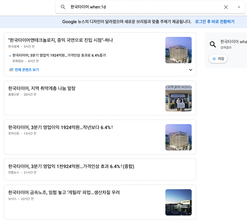This screenshot has width=247, height=220.
Task: Click 전자신문 source label
Action: (x=14, y=134)
